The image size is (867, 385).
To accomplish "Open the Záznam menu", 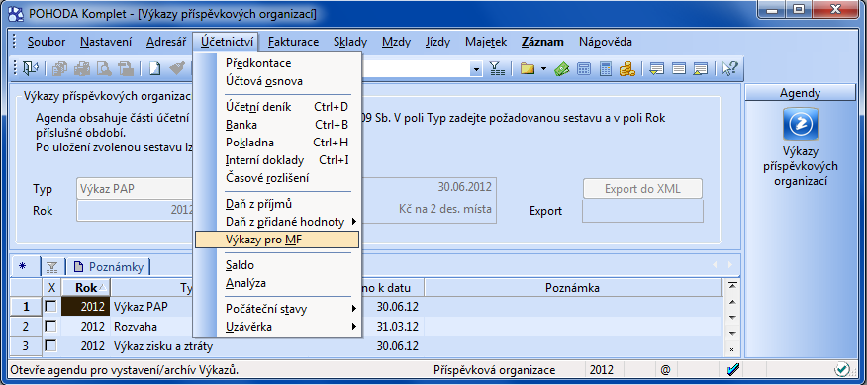I will (x=542, y=42).
